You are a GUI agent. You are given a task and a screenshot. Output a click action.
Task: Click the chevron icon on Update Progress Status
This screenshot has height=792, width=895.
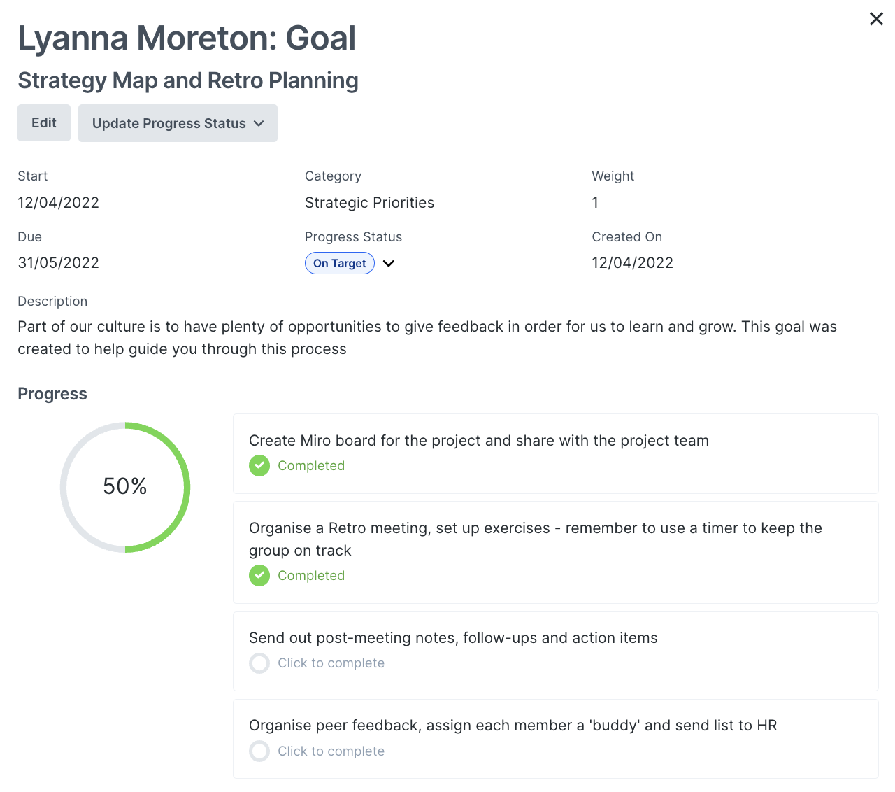[x=259, y=123]
